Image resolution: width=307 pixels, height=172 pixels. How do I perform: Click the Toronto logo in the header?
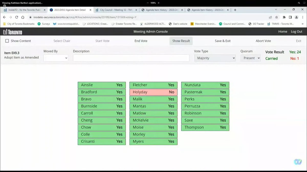pos(13,32)
